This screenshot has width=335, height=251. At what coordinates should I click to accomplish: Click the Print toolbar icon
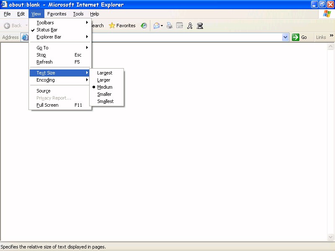coord(170,26)
